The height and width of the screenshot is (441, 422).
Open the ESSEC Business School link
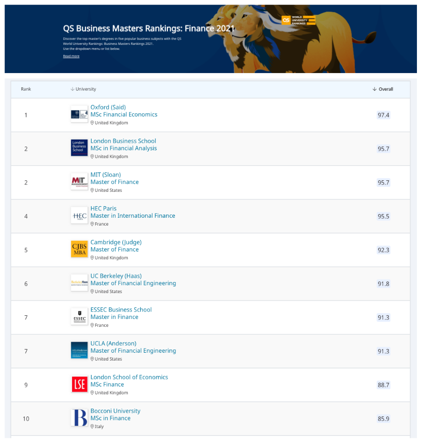pos(121,310)
